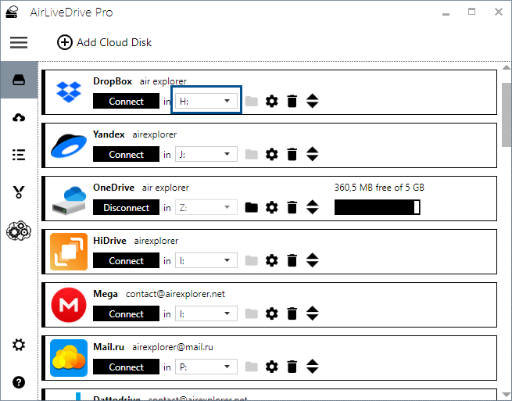512x401 pixels.
Task: Delete the DropBox disk with trash icon
Action: (292, 101)
